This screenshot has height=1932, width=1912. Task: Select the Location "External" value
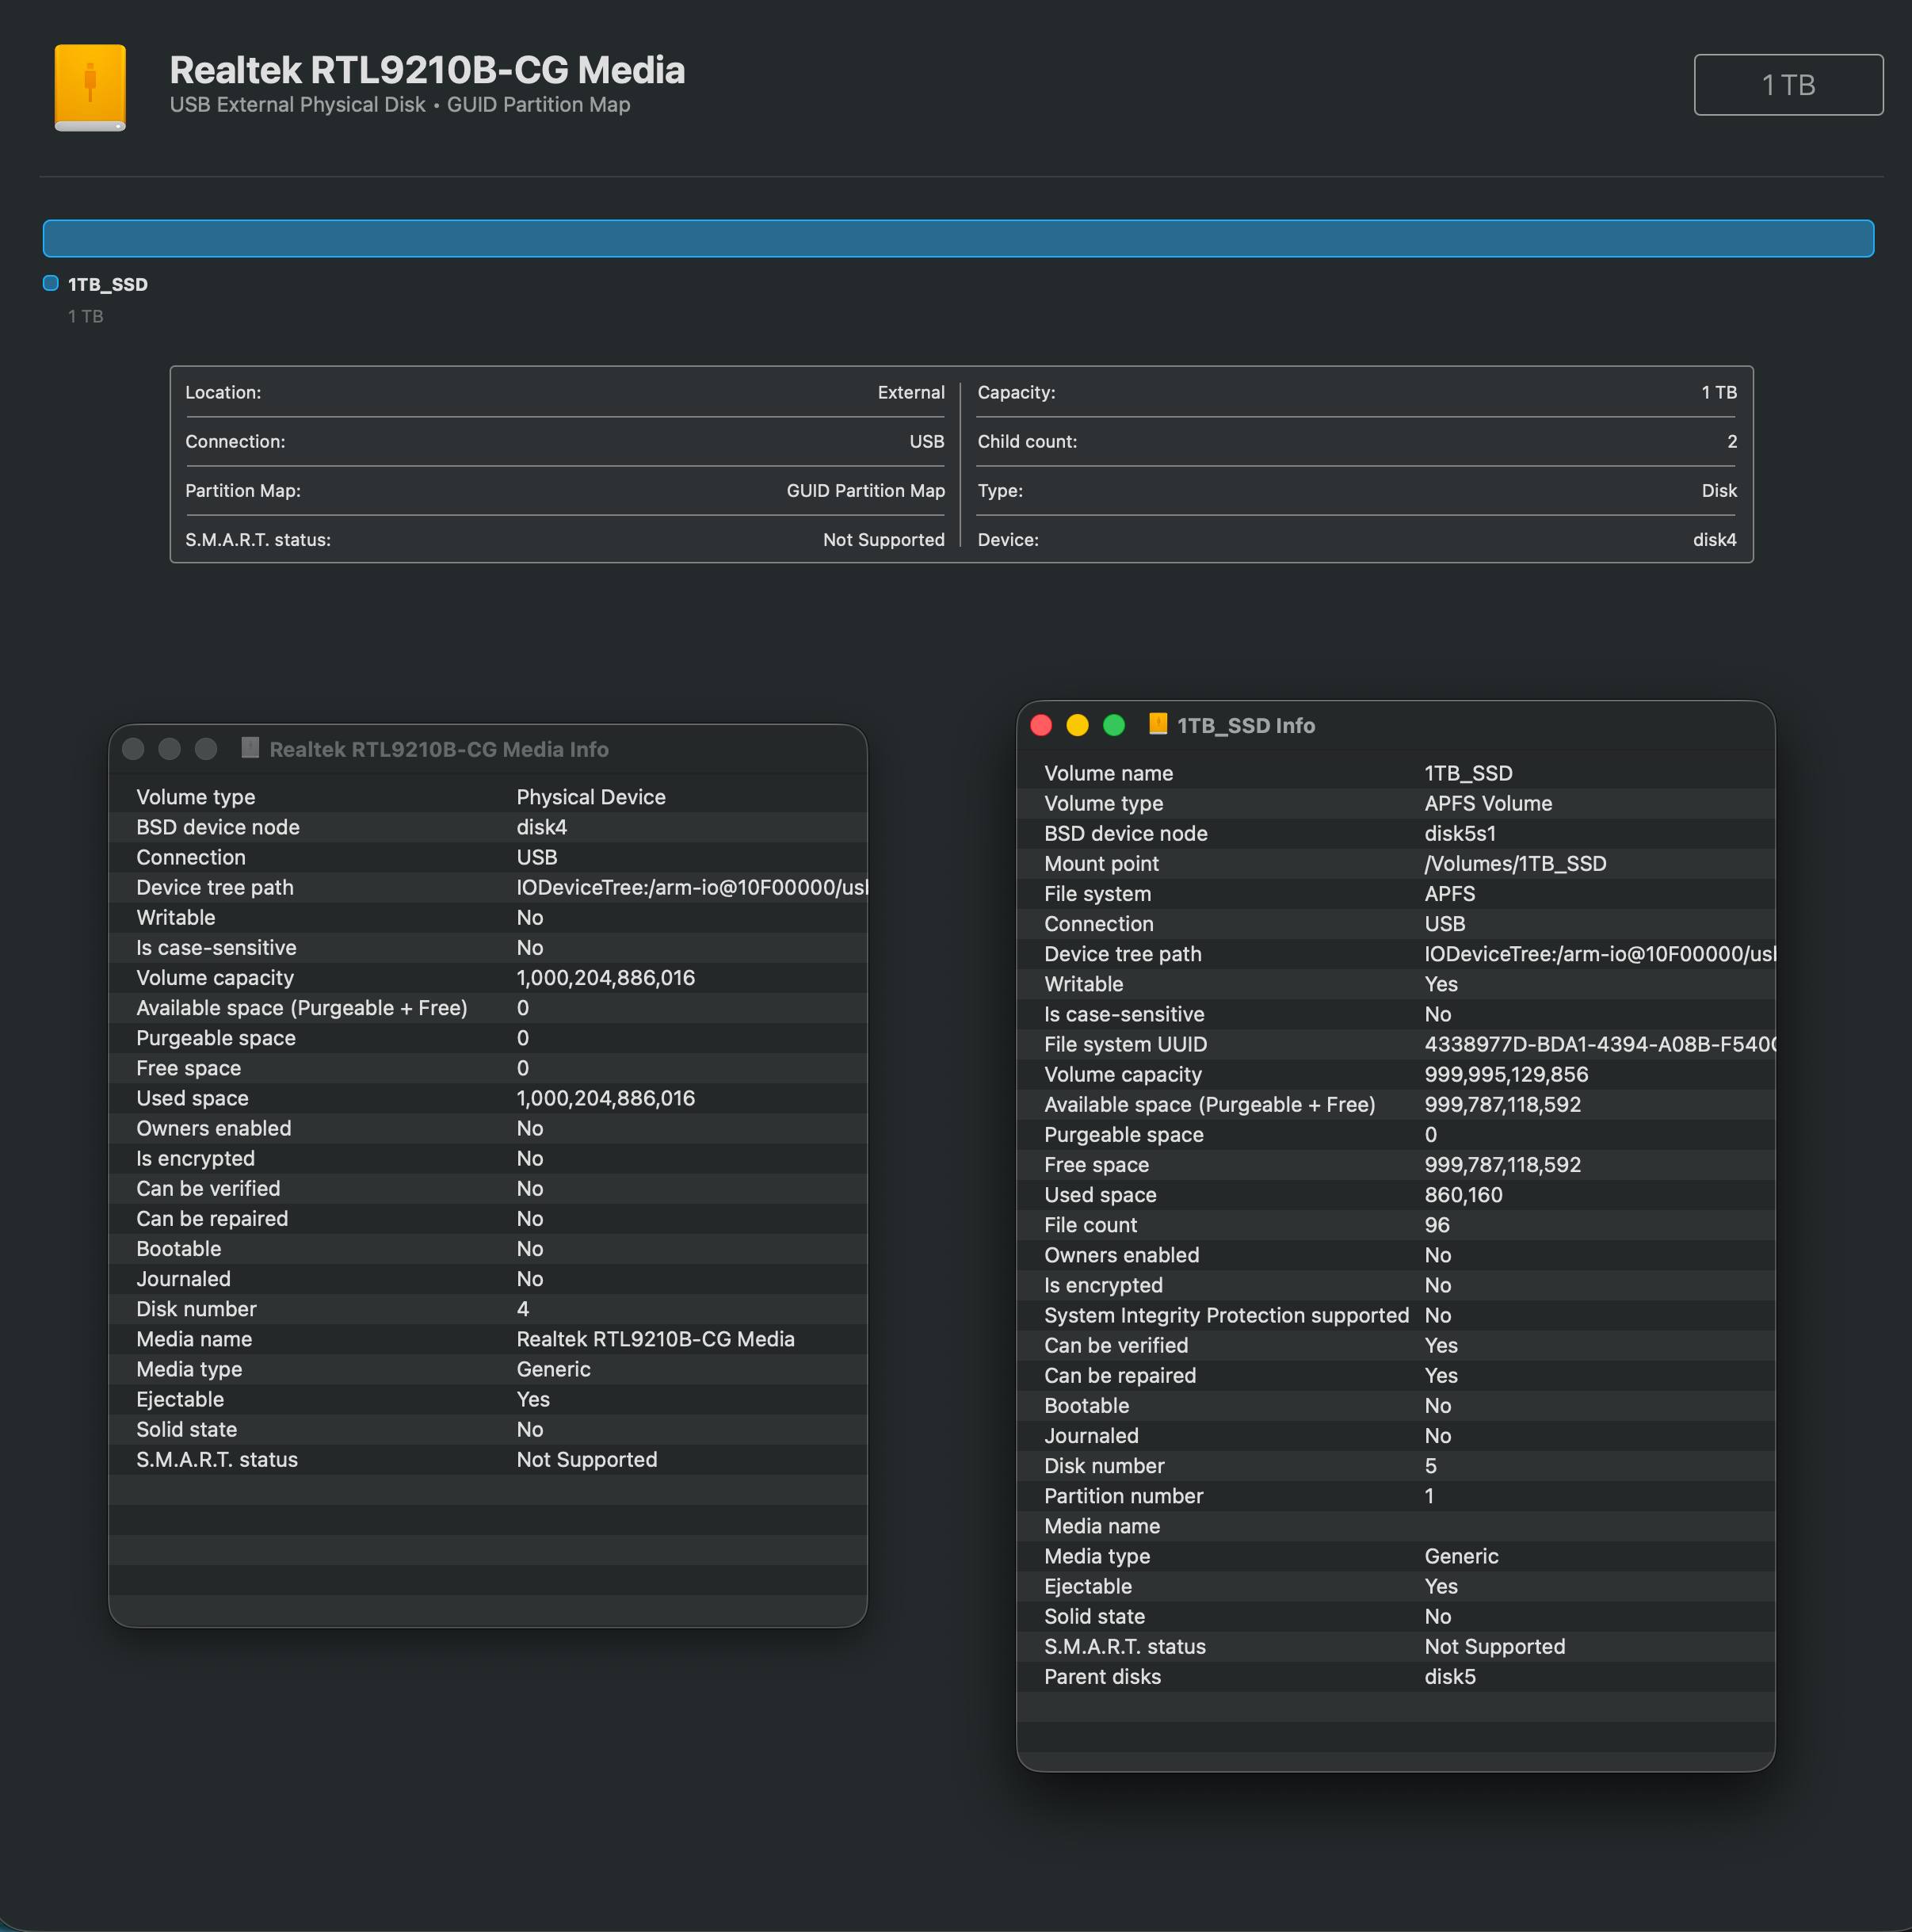click(x=911, y=392)
